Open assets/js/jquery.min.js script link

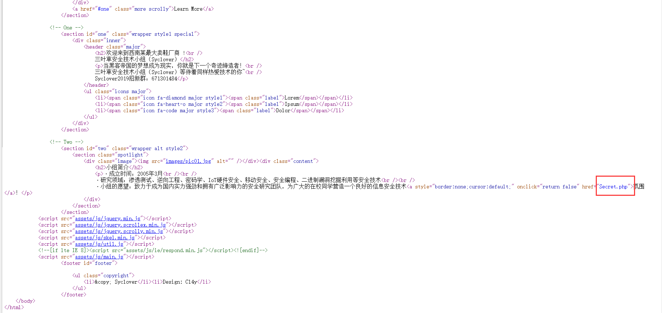click(108, 218)
